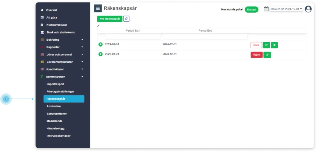The height and width of the screenshot is (152, 317).
Task: Click the calendar icon in the header
Action: [x=266, y=9]
